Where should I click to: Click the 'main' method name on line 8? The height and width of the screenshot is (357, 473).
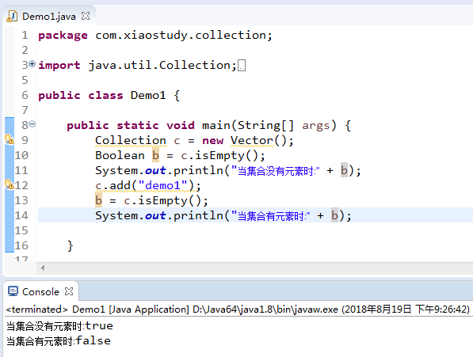(x=216, y=126)
